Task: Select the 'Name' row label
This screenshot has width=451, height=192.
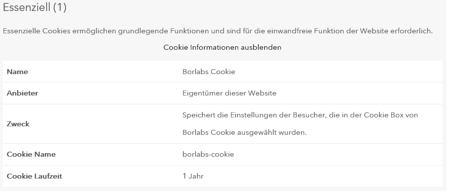Action: pyautogui.click(x=17, y=72)
